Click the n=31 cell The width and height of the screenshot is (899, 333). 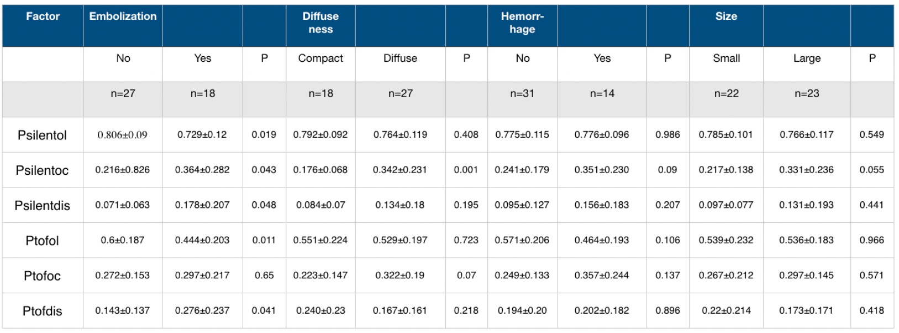pyautogui.click(x=522, y=99)
